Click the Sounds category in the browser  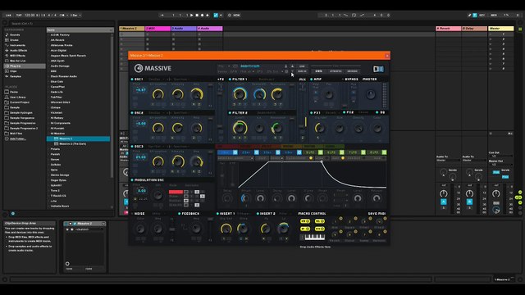(15, 34)
